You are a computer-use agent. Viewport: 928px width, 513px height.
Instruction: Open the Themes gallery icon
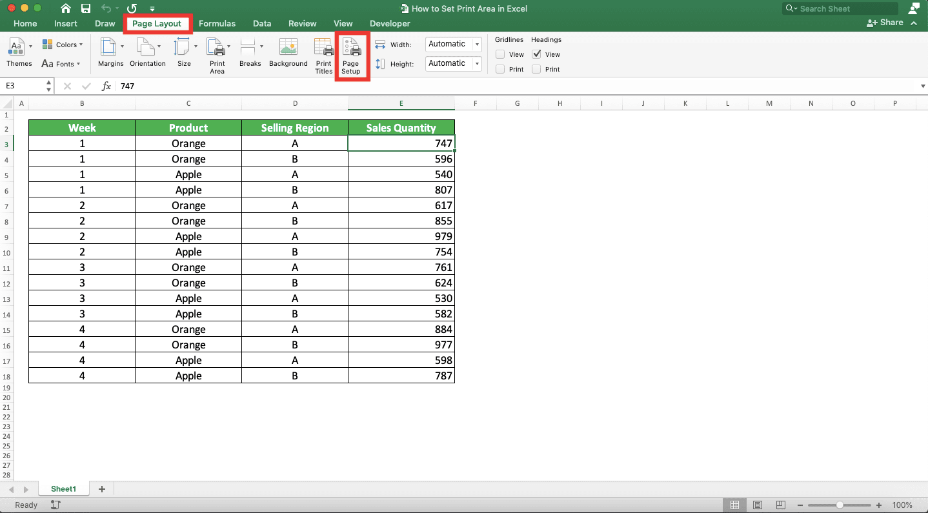tap(16, 46)
